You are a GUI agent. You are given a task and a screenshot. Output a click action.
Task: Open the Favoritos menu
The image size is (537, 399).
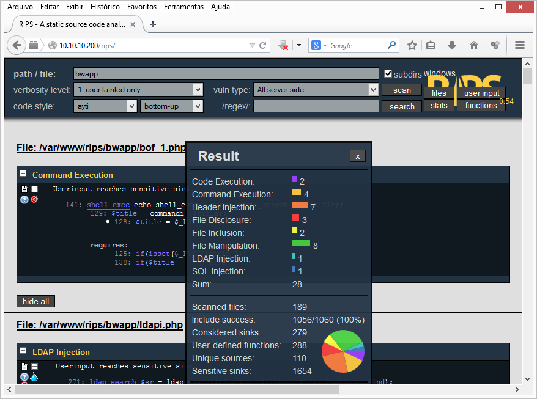point(142,7)
